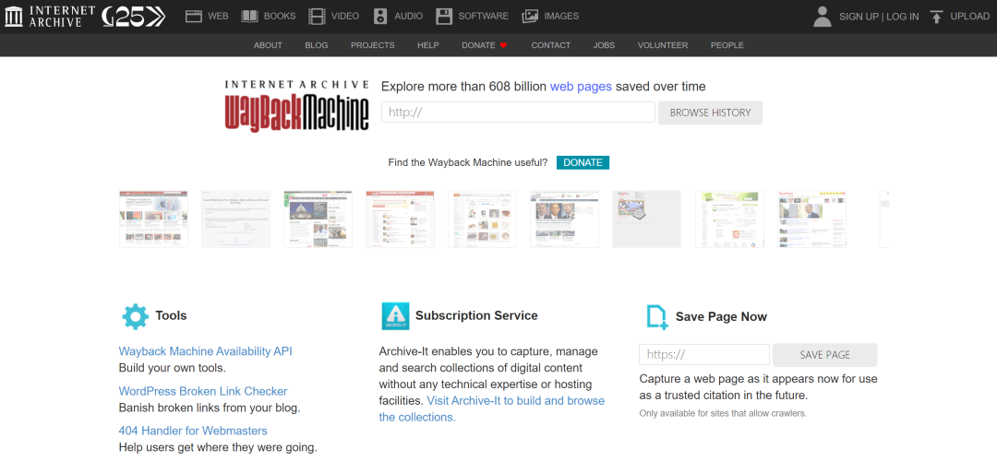Click the UPLOAD text link
Screen dimensions: 997x461
point(969,17)
